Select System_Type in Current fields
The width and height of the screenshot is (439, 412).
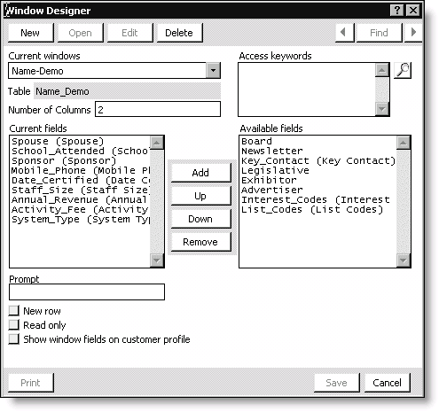click(80, 219)
